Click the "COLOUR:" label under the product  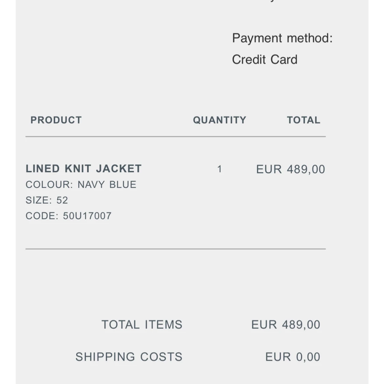pyautogui.click(x=49, y=184)
